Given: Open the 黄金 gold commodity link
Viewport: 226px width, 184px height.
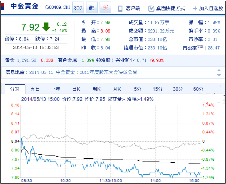Looking at the screenshot, I should pyautogui.click(x=10, y=60).
